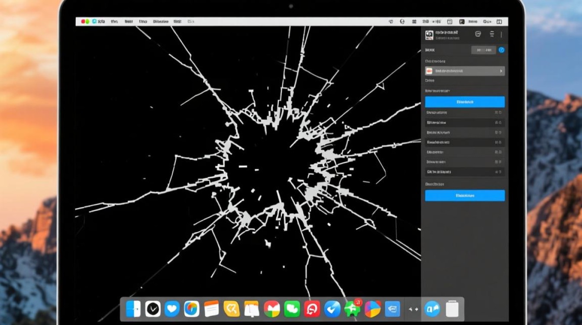Screen dimensions: 582x325
Task: Open the hamburger list menu in panel header
Action: (491, 34)
